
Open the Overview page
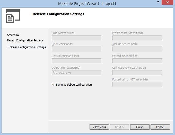(x=13, y=35)
